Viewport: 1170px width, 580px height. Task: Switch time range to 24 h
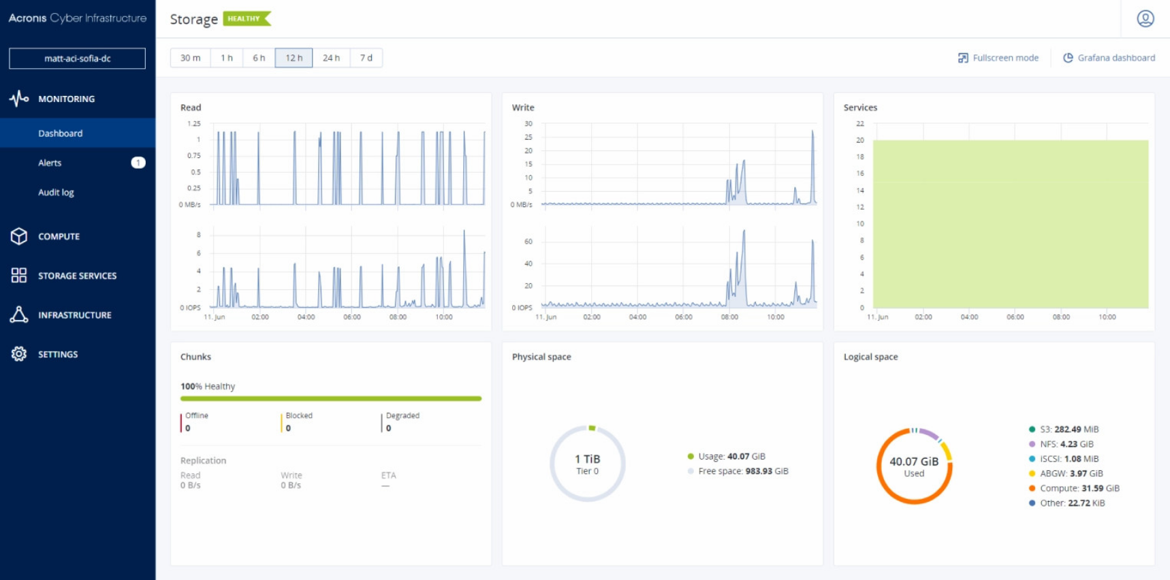tap(331, 58)
